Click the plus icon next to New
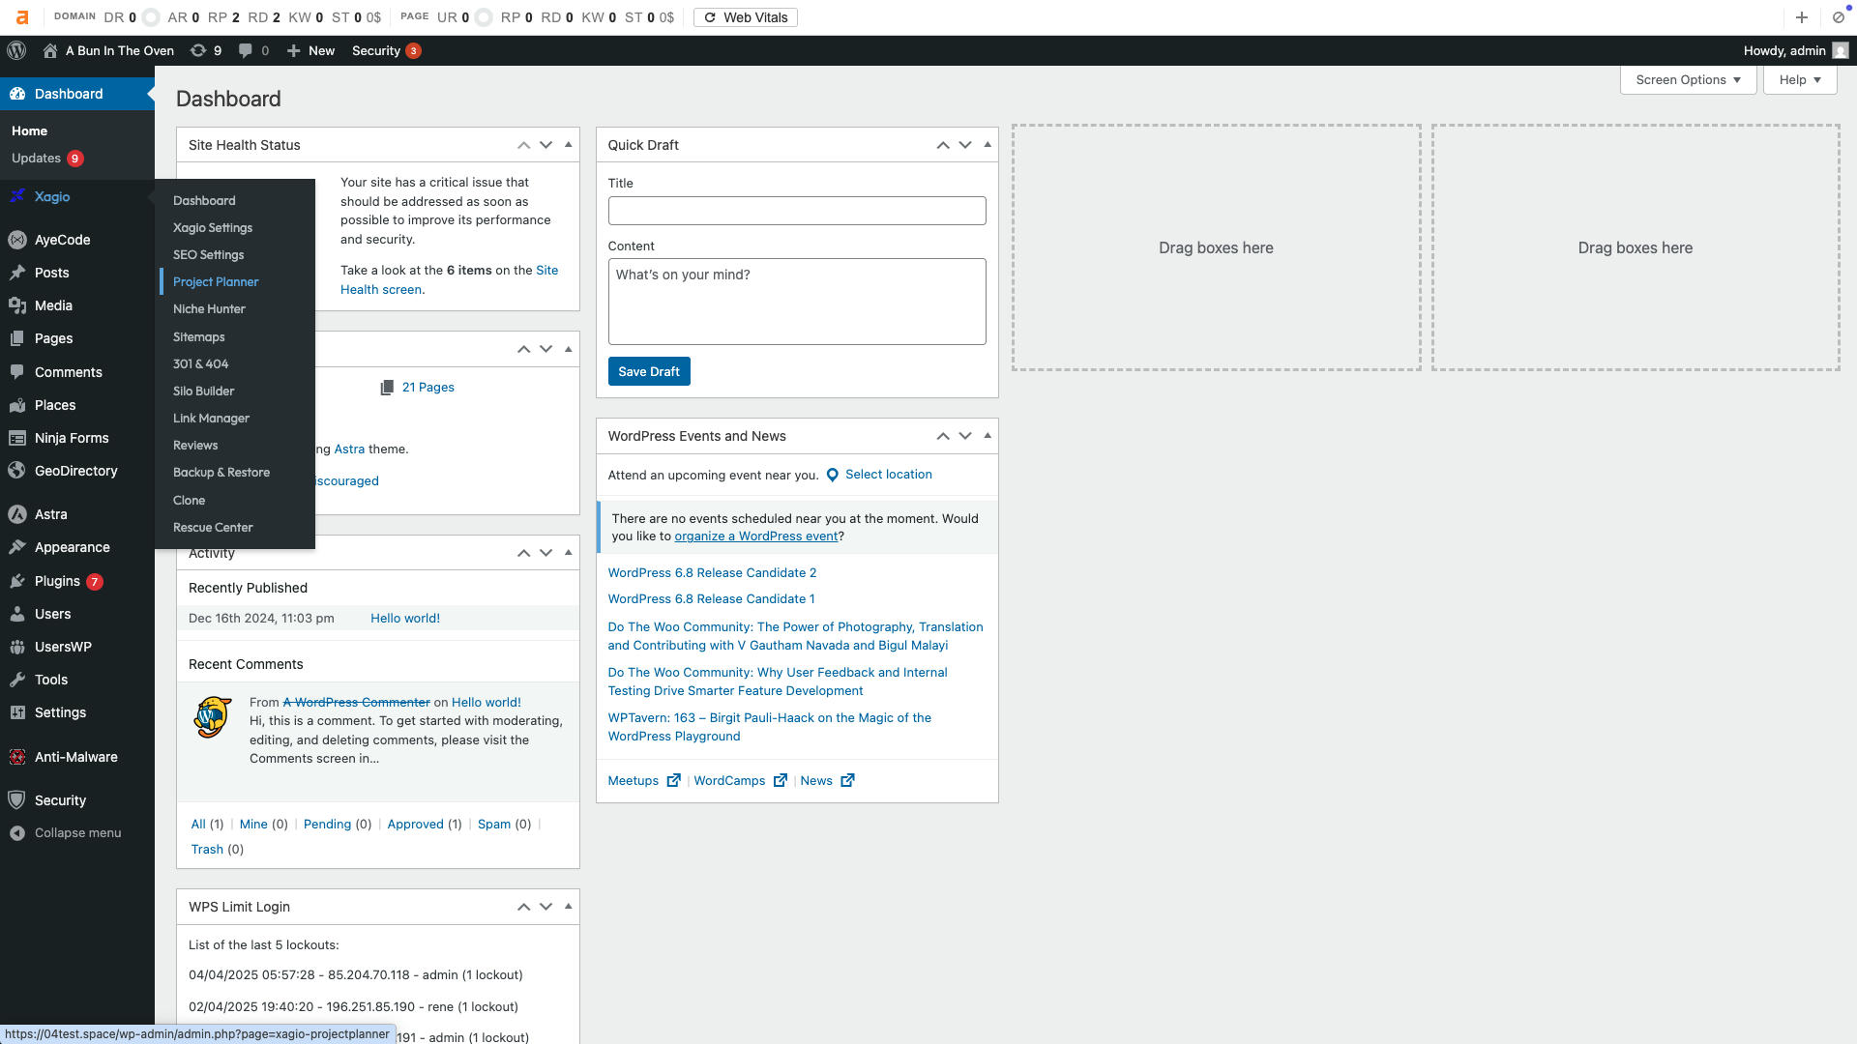The image size is (1857, 1044). click(293, 50)
